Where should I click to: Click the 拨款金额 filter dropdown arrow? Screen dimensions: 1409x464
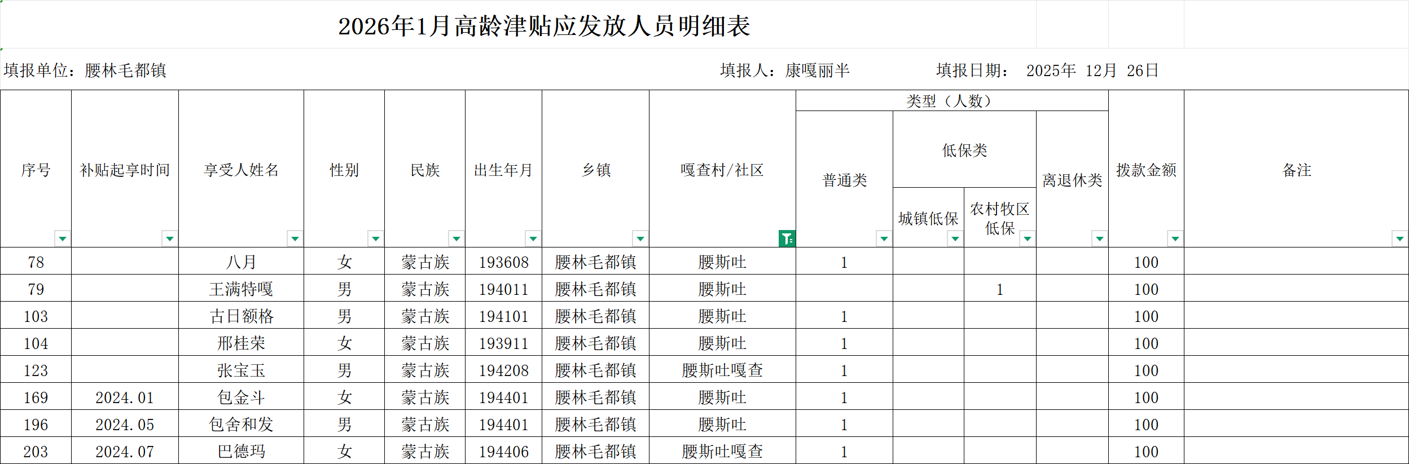point(1175,238)
